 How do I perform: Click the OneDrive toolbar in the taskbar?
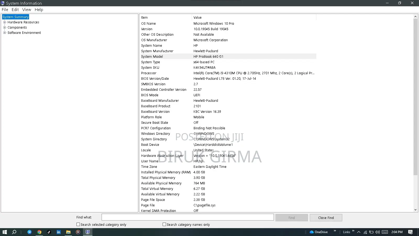coord(319,232)
